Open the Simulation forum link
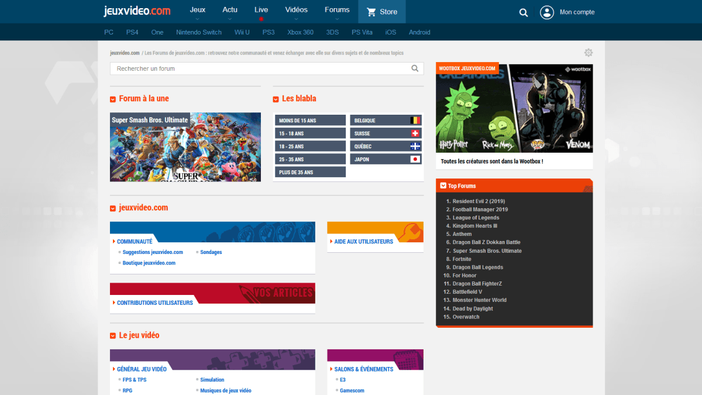 coord(212,380)
